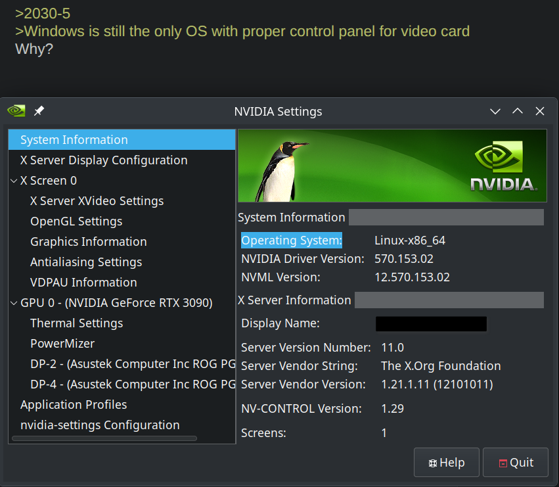Click the NVIDIA eye icon in title bar
Viewport: 559px width, 487px height.
click(x=16, y=111)
